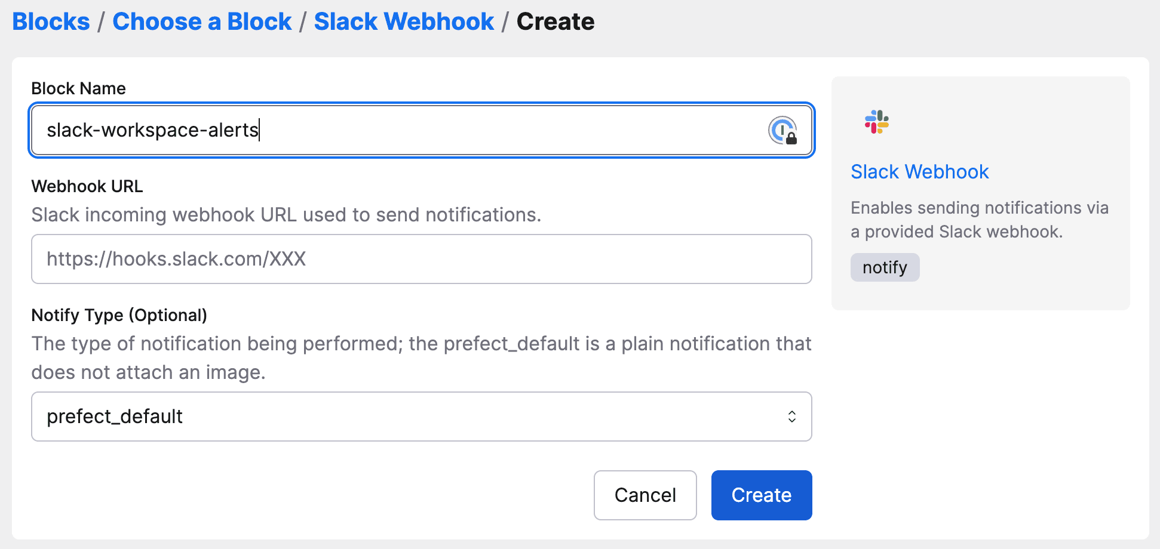Open the Slack Webhook link in side card
The height and width of the screenshot is (549, 1160).
coord(919,172)
